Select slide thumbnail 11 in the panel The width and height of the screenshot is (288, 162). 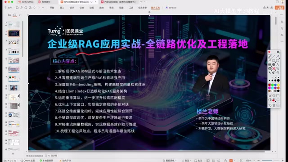point(14,115)
